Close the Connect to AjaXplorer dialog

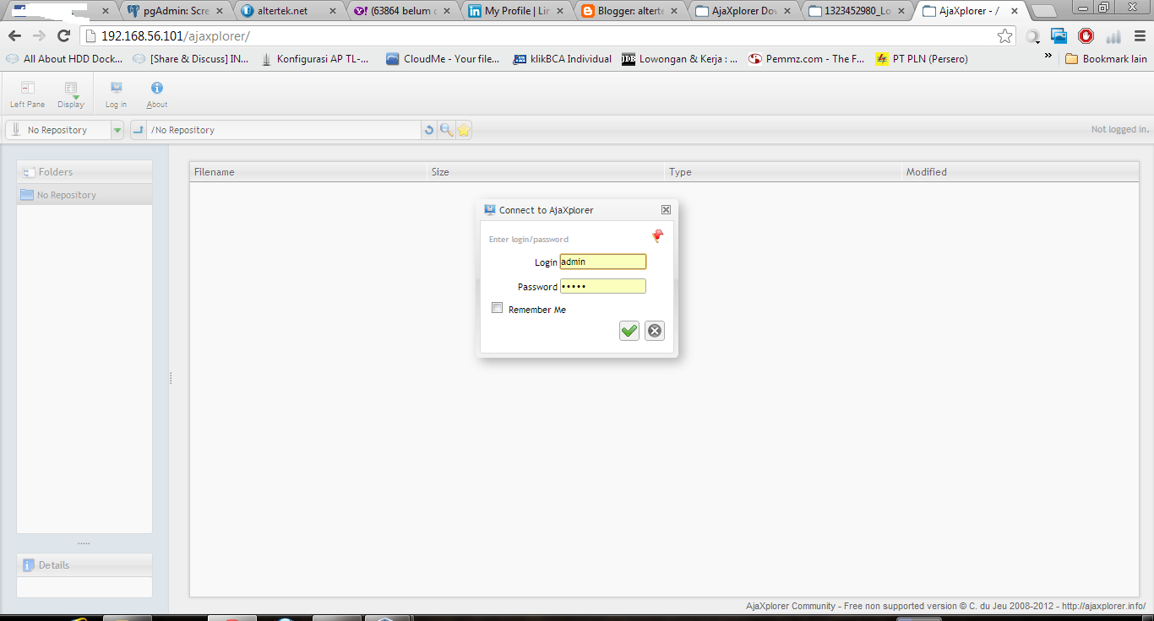click(x=666, y=209)
